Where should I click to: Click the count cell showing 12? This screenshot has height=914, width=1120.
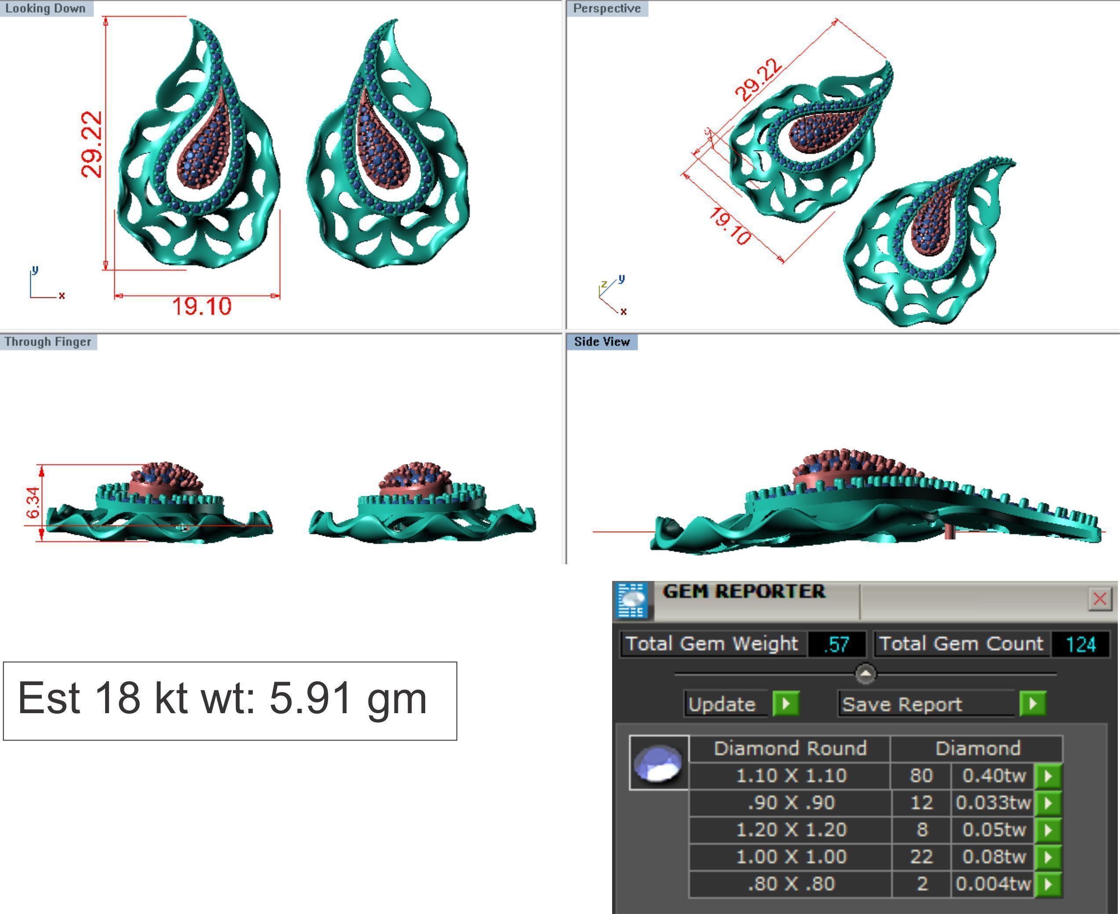point(921,802)
